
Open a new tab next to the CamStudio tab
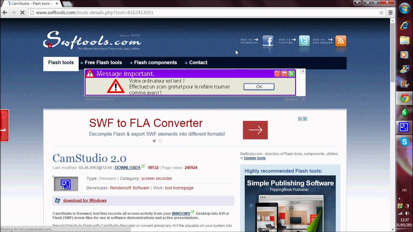tap(67, 4)
